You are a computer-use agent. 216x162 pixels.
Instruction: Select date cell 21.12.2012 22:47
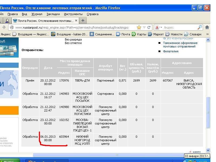[48, 109]
